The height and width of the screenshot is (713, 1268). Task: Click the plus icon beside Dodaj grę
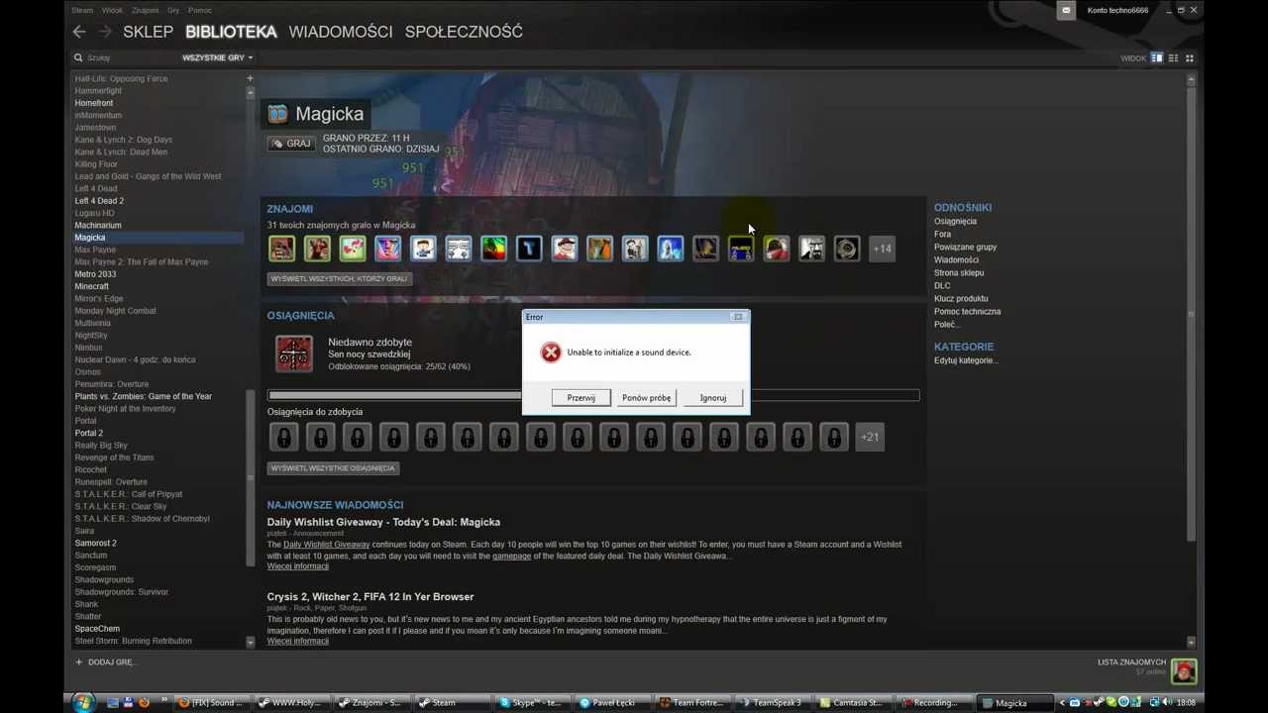pyautogui.click(x=78, y=662)
